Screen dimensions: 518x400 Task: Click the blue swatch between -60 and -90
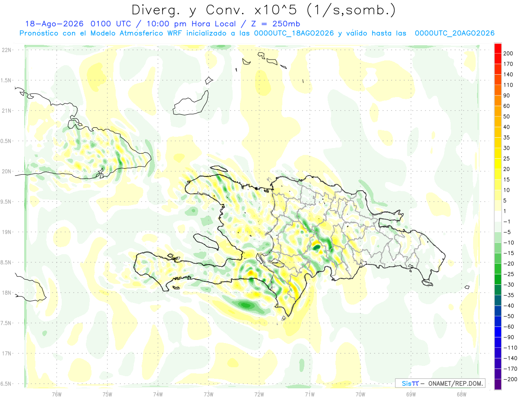pyautogui.click(x=498, y=332)
